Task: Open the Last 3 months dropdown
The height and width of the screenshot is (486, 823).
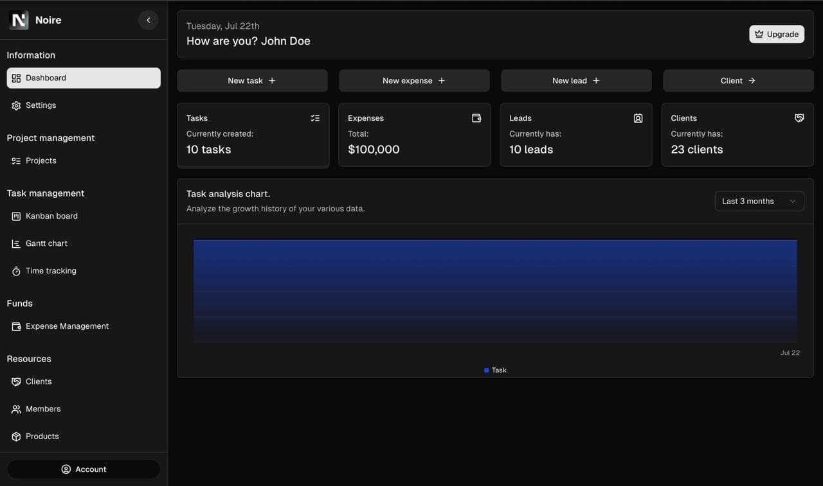Action: pyautogui.click(x=759, y=200)
